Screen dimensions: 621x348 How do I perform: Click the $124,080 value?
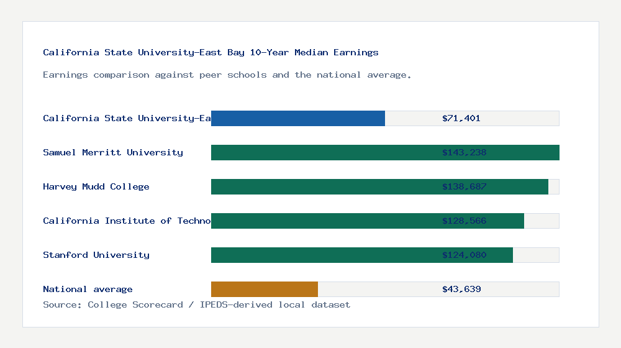(464, 255)
